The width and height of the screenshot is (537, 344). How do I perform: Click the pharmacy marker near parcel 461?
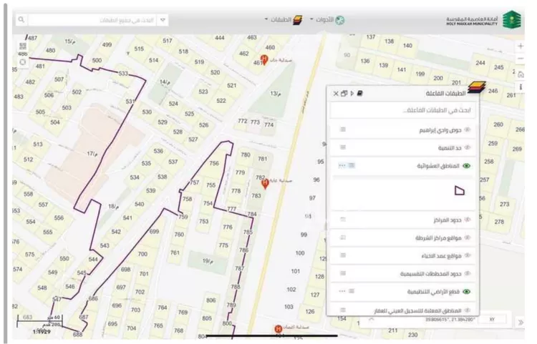pos(264,59)
